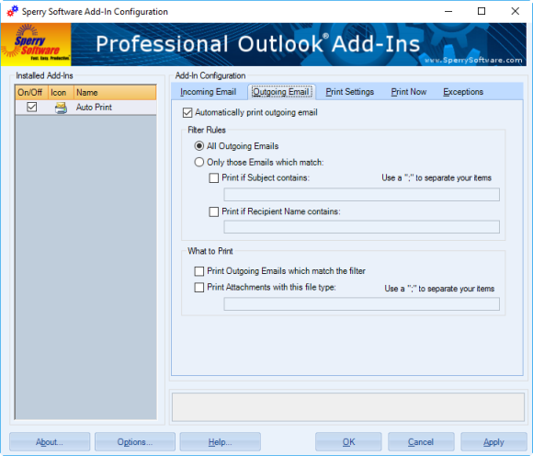
Task: Click the www.SperrySoftware.com banner link
Action: click(473, 60)
